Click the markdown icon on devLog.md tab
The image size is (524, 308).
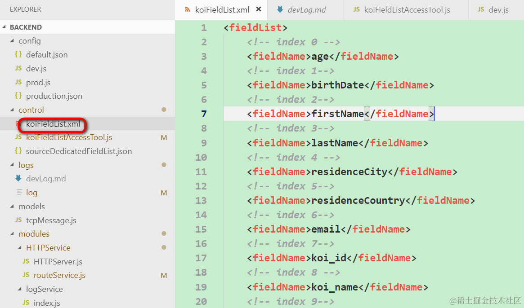tap(280, 9)
